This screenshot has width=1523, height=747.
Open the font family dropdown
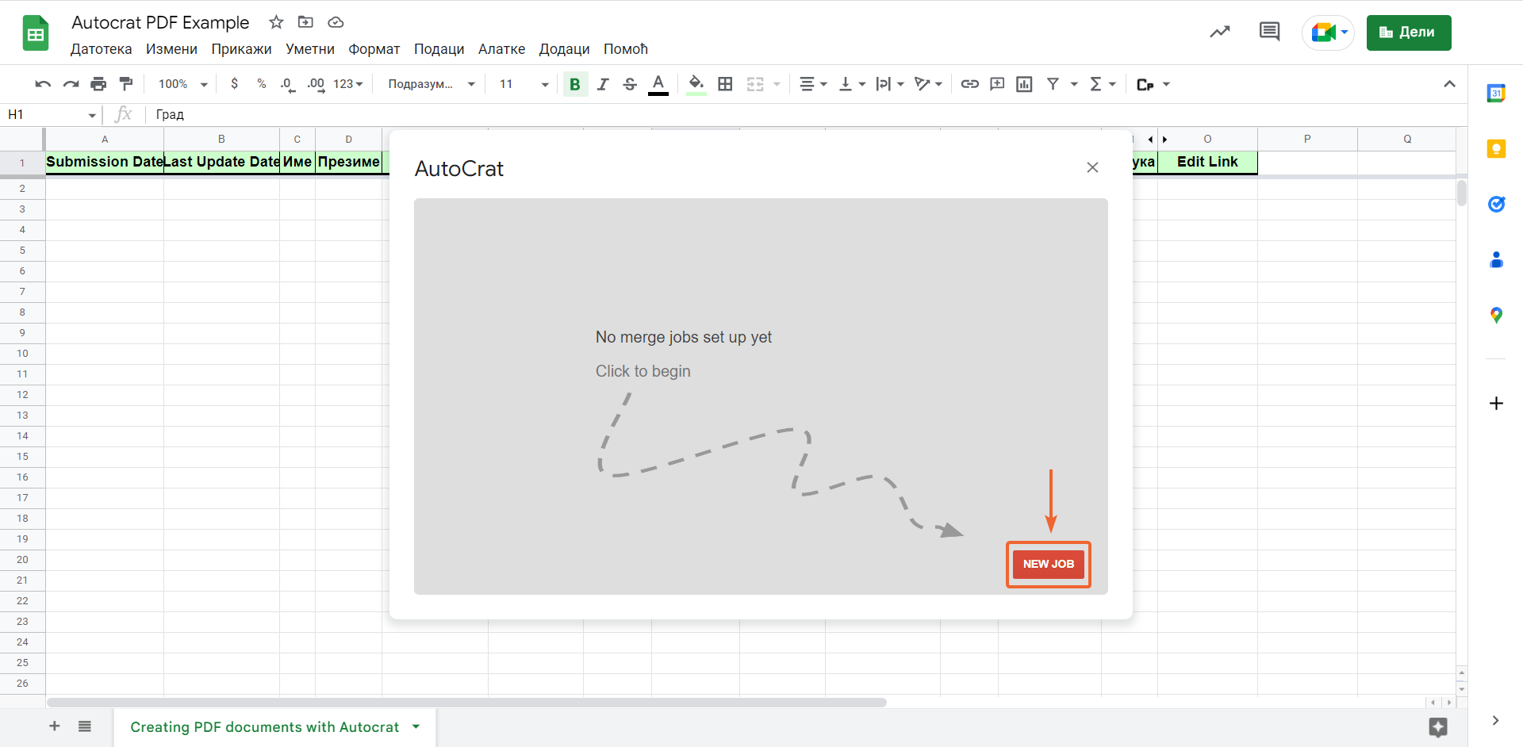click(432, 84)
